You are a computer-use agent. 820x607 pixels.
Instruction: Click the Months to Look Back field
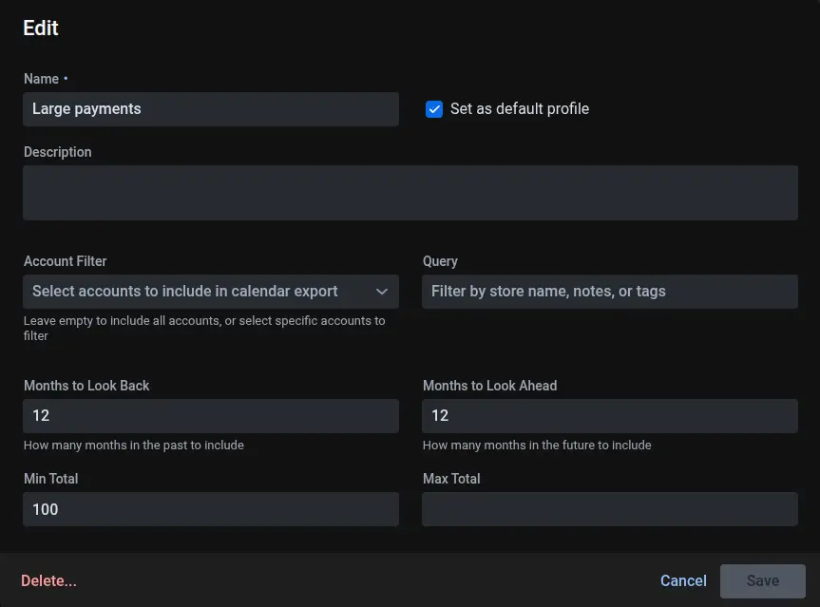pos(210,416)
